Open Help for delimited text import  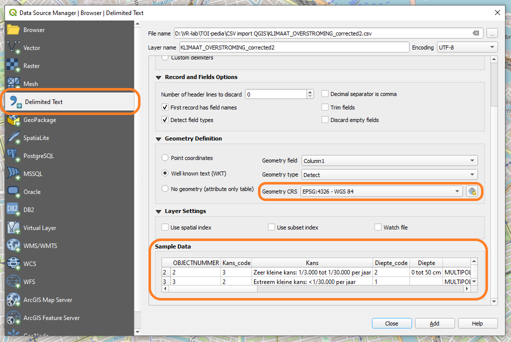point(477,323)
